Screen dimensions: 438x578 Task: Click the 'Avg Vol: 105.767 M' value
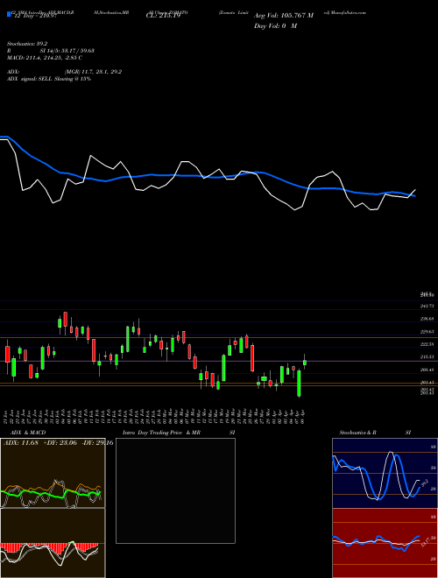[284, 16]
